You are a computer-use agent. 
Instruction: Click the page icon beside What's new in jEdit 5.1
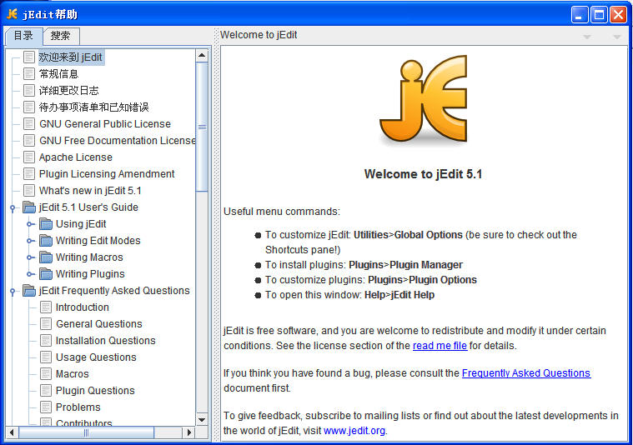pyautogui.click(x=29, y=191)
